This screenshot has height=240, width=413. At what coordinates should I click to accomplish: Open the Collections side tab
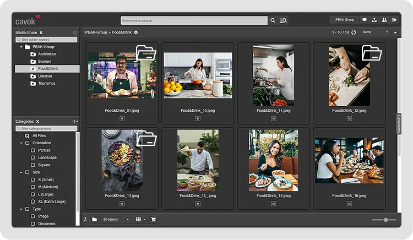[399, 124]
